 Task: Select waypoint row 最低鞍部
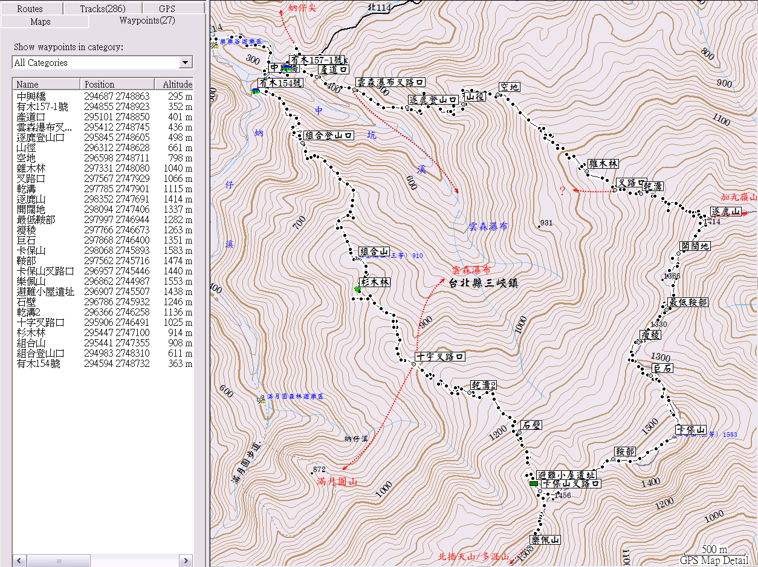[x=103, y=219]
